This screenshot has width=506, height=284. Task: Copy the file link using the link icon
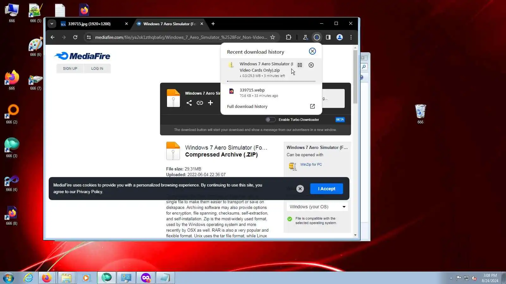[x=200, y=103]
